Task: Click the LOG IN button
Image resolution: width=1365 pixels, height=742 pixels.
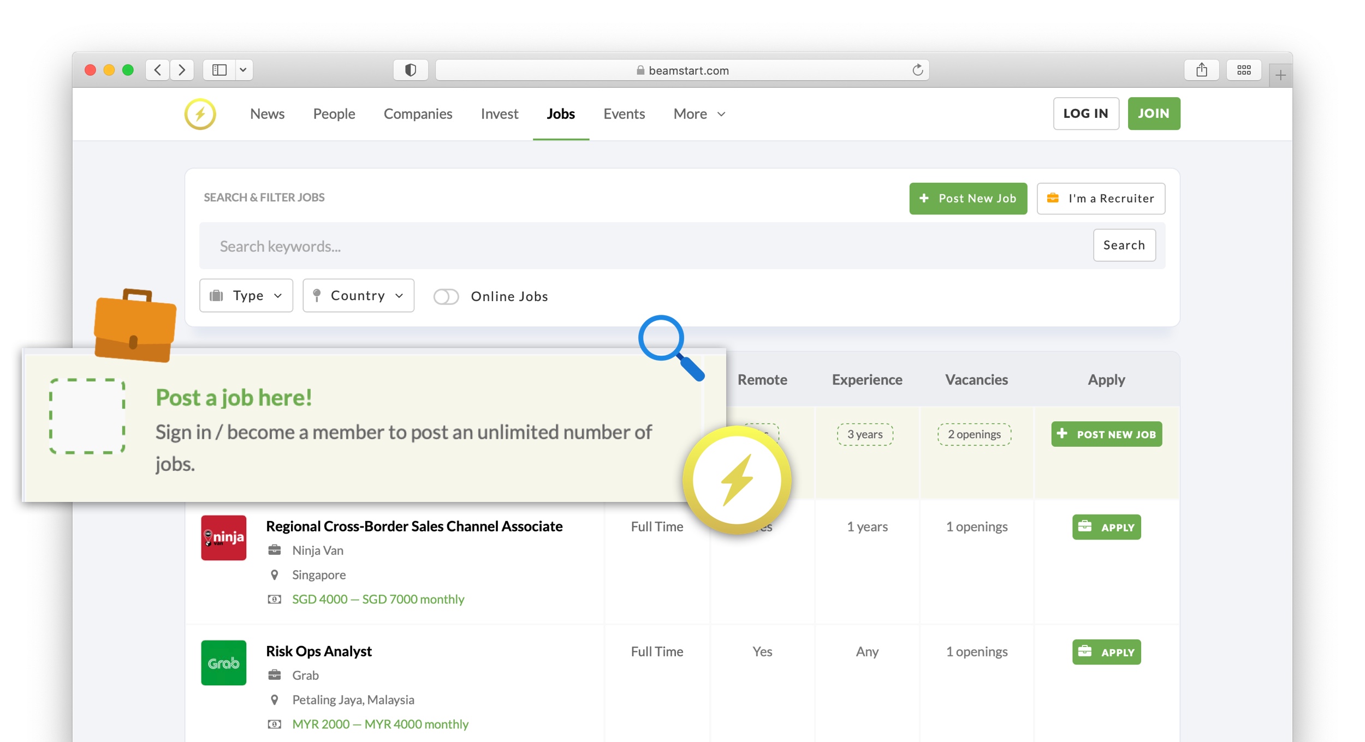Action: [x=1086, y=113]
